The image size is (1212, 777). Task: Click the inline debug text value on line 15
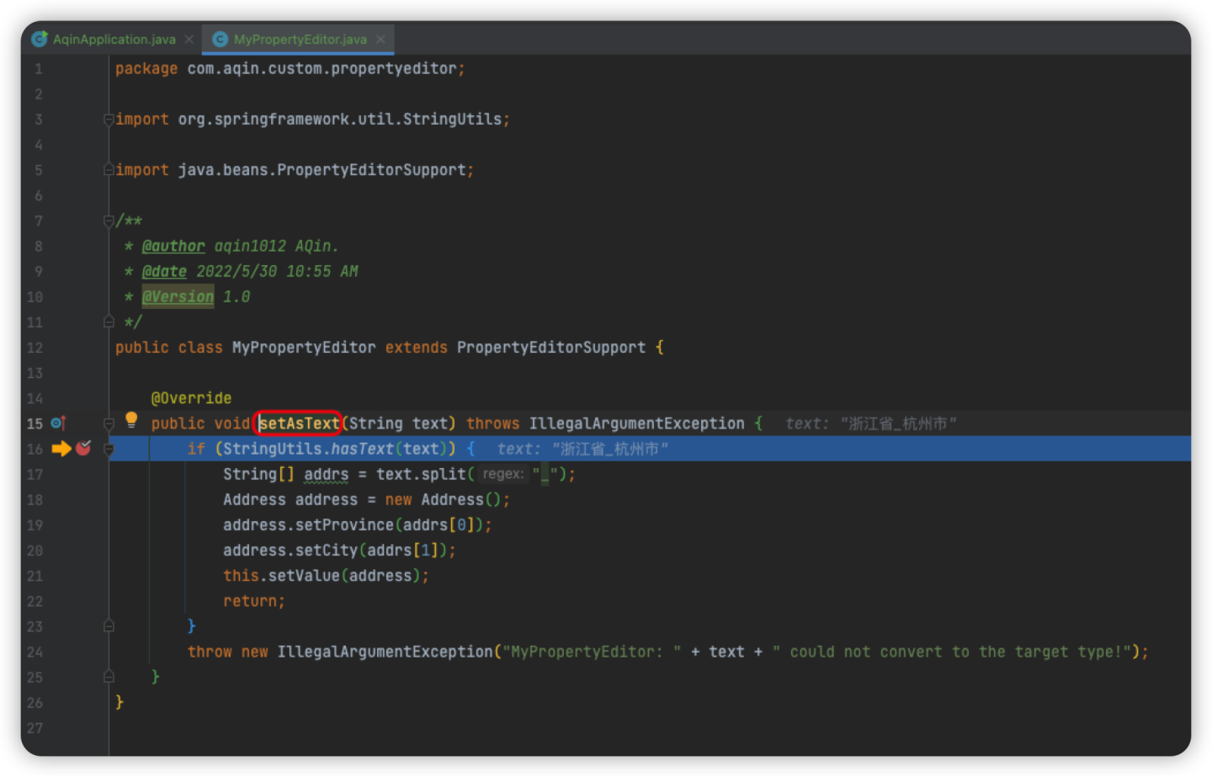(870, 423)
